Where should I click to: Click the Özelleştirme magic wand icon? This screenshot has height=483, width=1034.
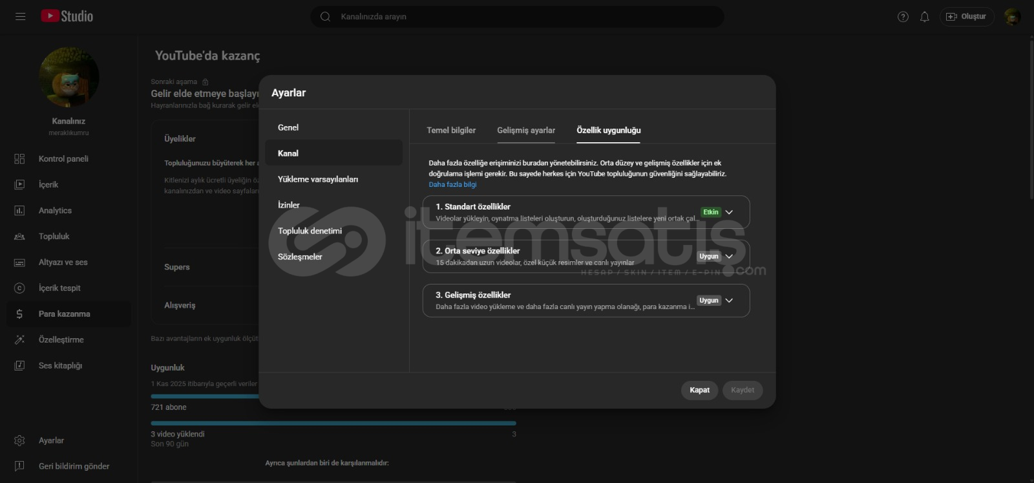point(19,339)
